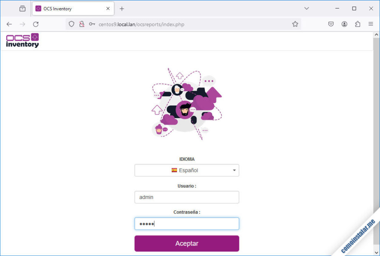Click the Aceptar login button
This screenshot has height=256, width=380.
click(x=187, y=243)
